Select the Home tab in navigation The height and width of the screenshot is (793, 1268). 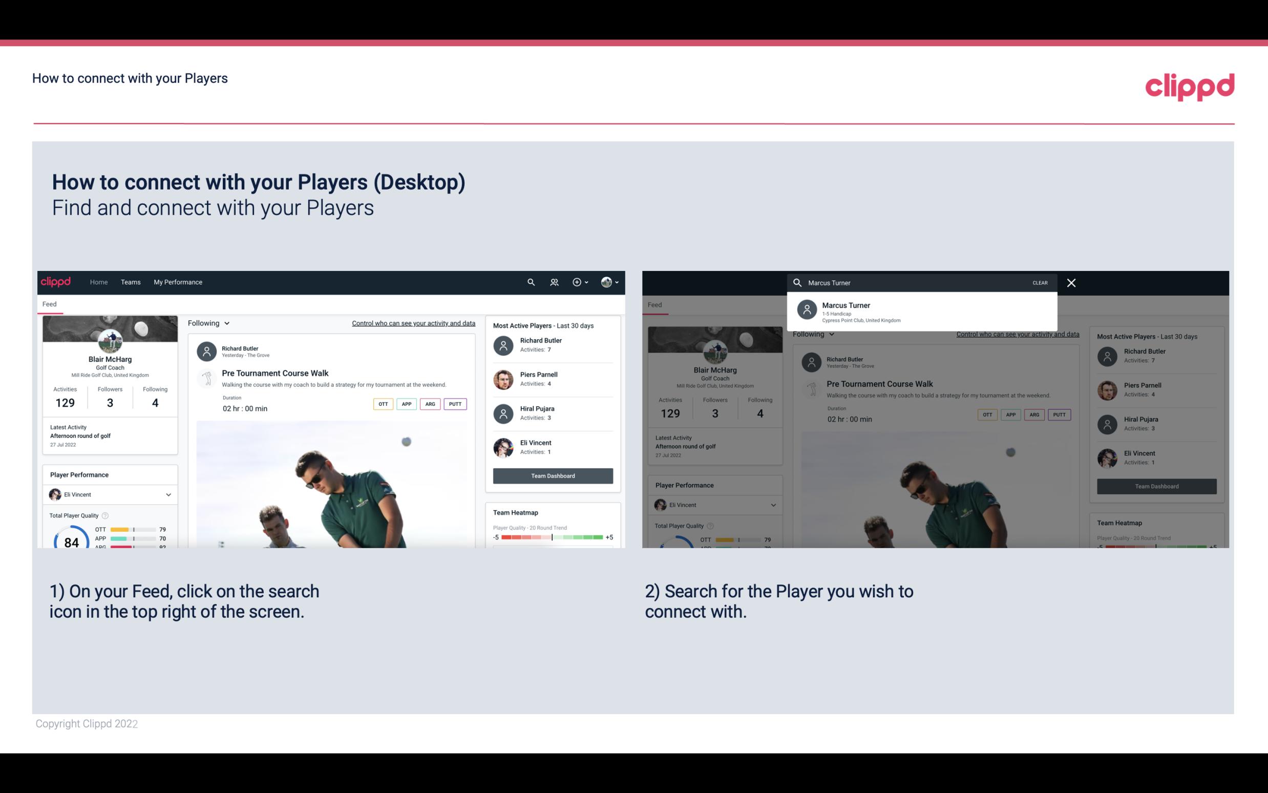(98, 282)
